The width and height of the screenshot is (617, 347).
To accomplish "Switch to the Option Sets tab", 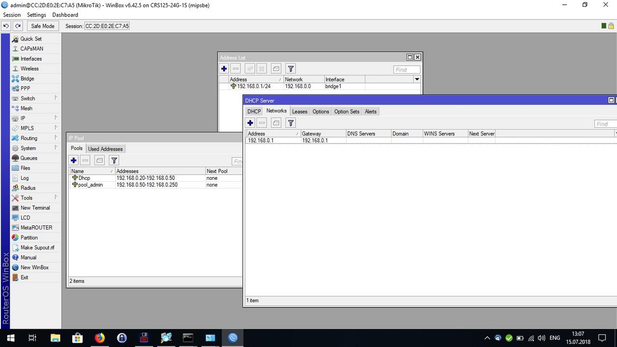I will pyautogui.click(x=347, y=111).
